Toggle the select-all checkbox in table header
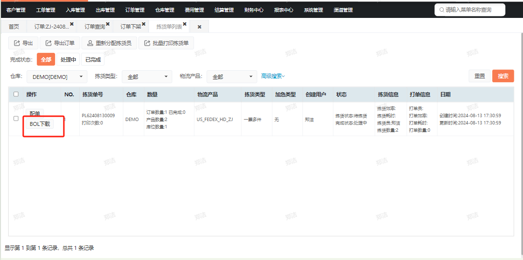 (16, 94)
